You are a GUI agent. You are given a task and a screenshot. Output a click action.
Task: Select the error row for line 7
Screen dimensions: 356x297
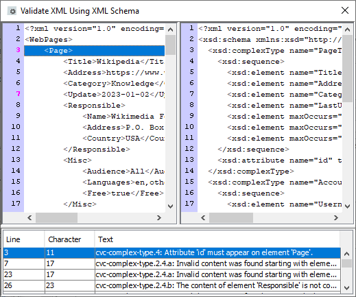(171, 263)
